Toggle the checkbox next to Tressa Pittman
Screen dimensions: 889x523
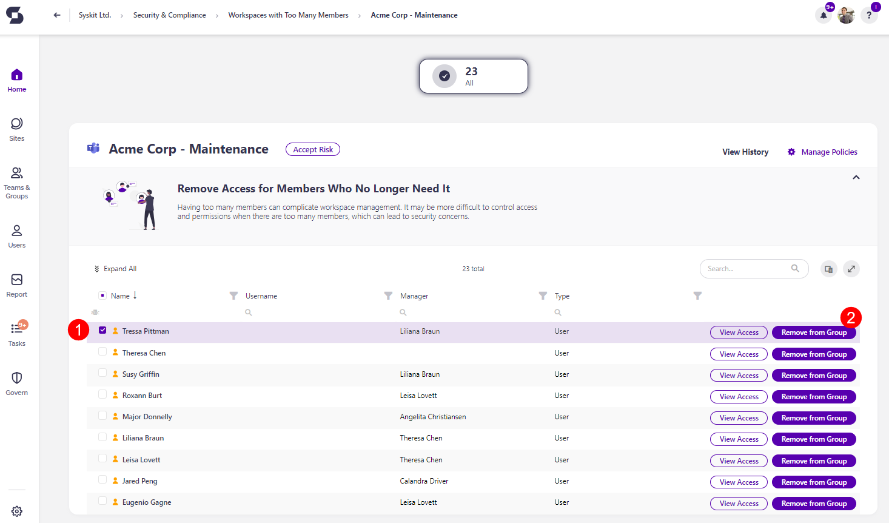(x=103, y=331)
